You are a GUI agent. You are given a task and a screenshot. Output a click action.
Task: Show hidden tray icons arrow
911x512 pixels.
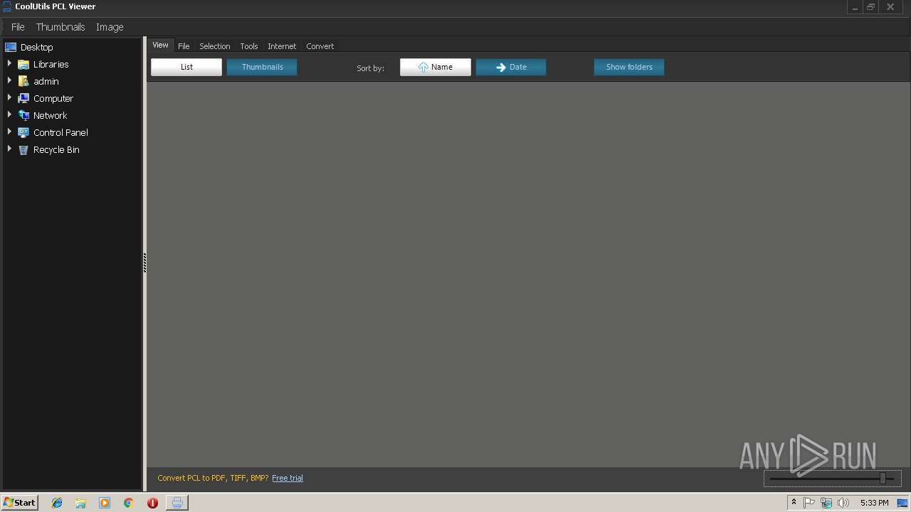coord(794,503)
